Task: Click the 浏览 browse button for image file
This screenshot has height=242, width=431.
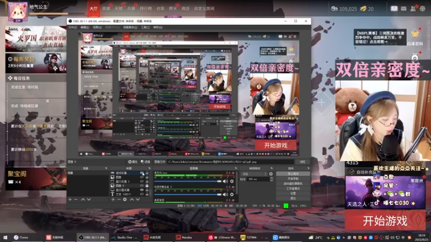Action: tap(302, 162)
